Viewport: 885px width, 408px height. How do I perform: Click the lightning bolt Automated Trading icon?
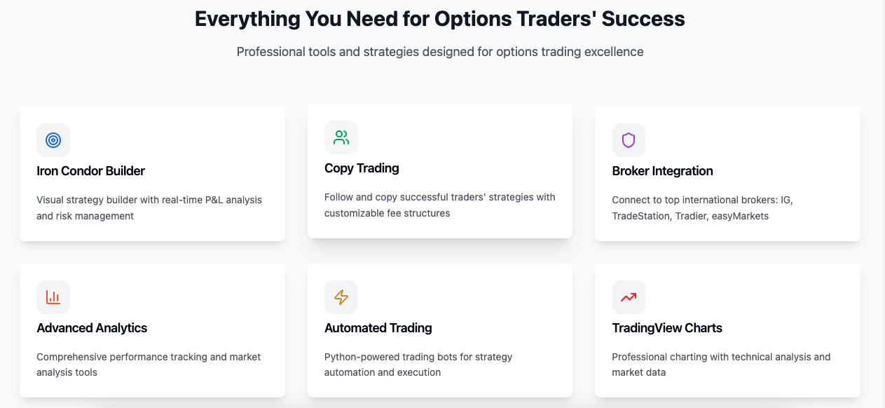[x=341, y=297]
